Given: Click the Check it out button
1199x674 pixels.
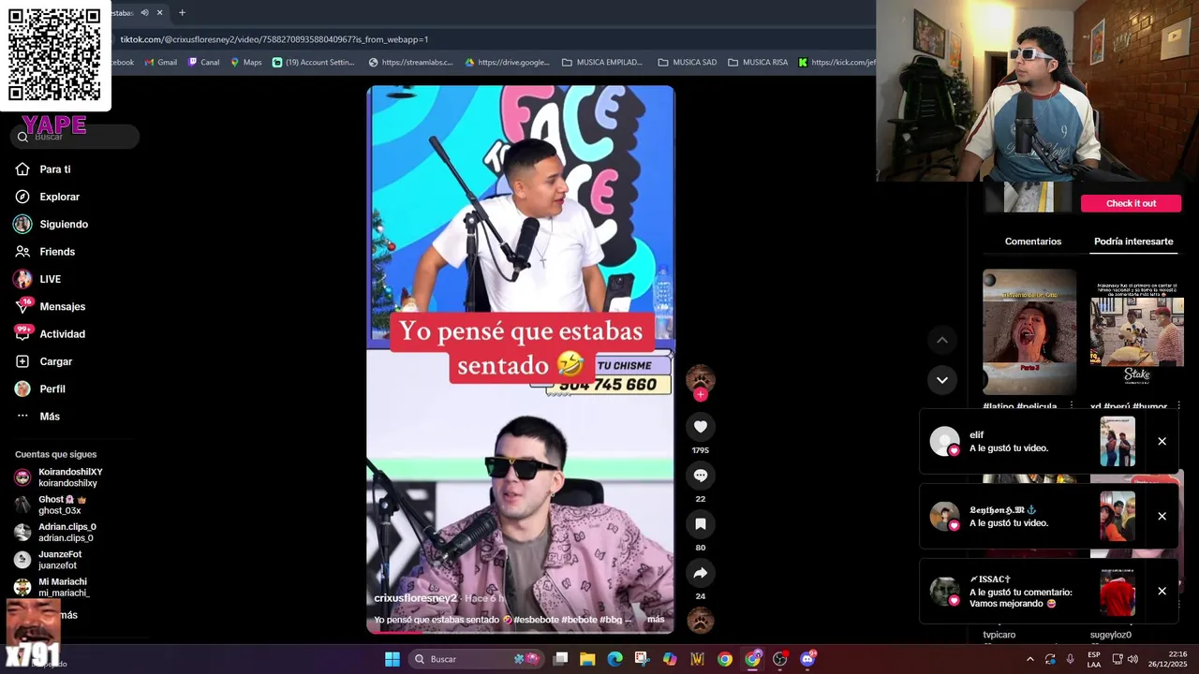Looking at the screenshot, I should point(1131,203).
